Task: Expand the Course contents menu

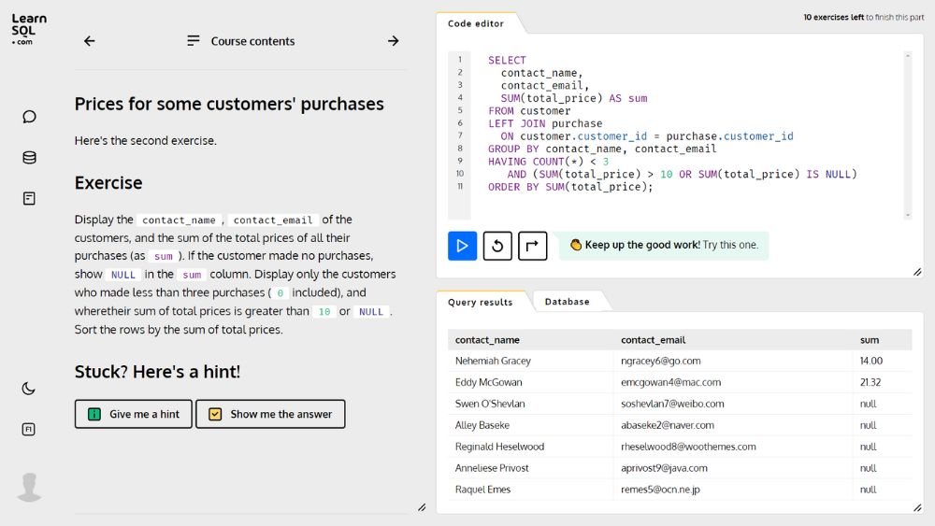Action: pos(241,41)
